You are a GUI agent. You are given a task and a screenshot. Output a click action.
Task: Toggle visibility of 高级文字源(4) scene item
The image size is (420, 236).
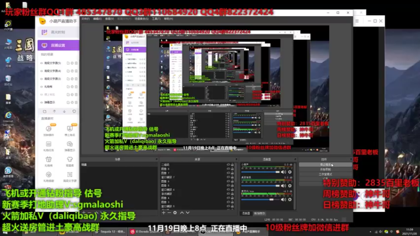[x=41, y=71]
